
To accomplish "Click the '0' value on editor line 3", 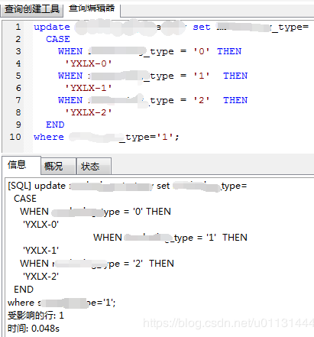I will point(202,51).
